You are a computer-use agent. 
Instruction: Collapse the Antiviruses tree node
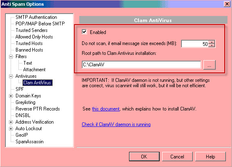click(11, 76)
